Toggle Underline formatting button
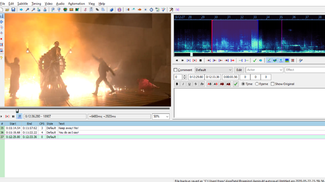Screen dimensions: 325x182 [189, 84]
